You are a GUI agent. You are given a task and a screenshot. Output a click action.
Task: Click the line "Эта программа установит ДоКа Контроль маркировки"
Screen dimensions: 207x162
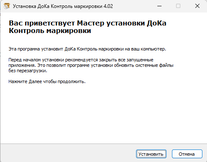66,49
